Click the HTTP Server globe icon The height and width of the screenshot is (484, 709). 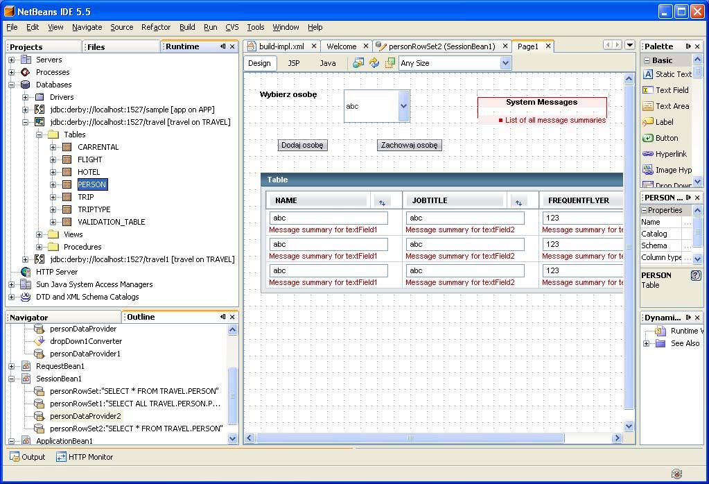[x=26, y=272]
